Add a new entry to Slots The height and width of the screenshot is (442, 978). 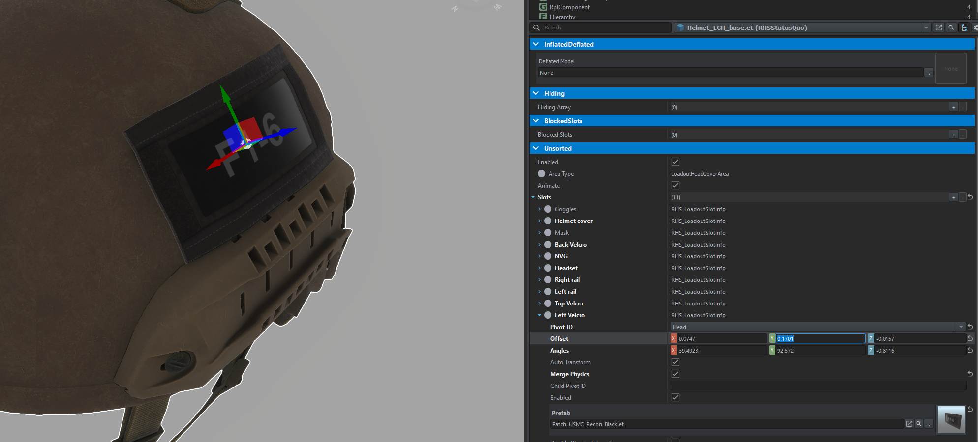[x=953, y=197]
